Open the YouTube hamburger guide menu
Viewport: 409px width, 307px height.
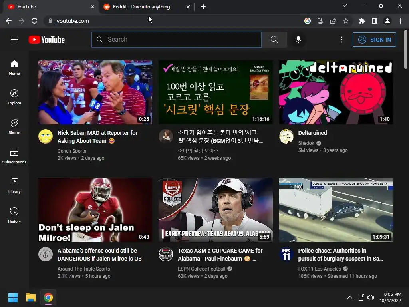[x=14, y=40]
